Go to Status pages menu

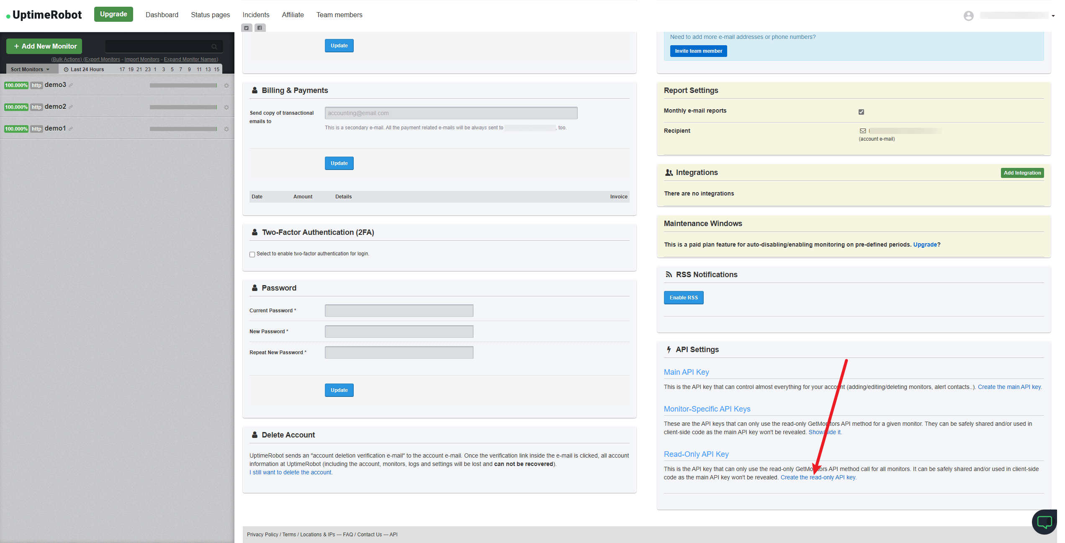210,15
